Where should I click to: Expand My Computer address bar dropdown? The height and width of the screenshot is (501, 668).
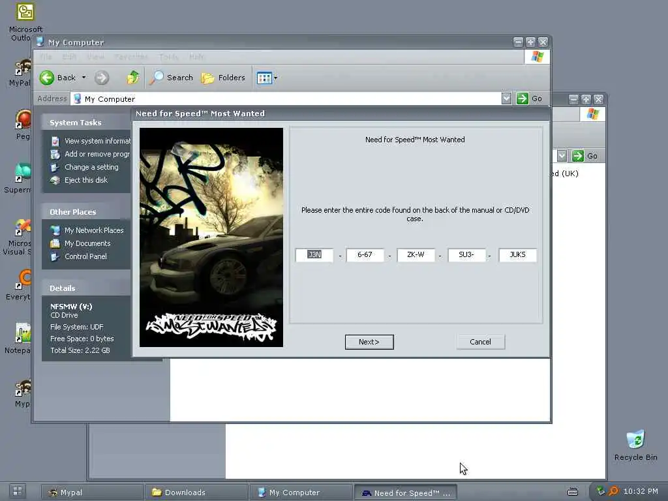(506, 99)
